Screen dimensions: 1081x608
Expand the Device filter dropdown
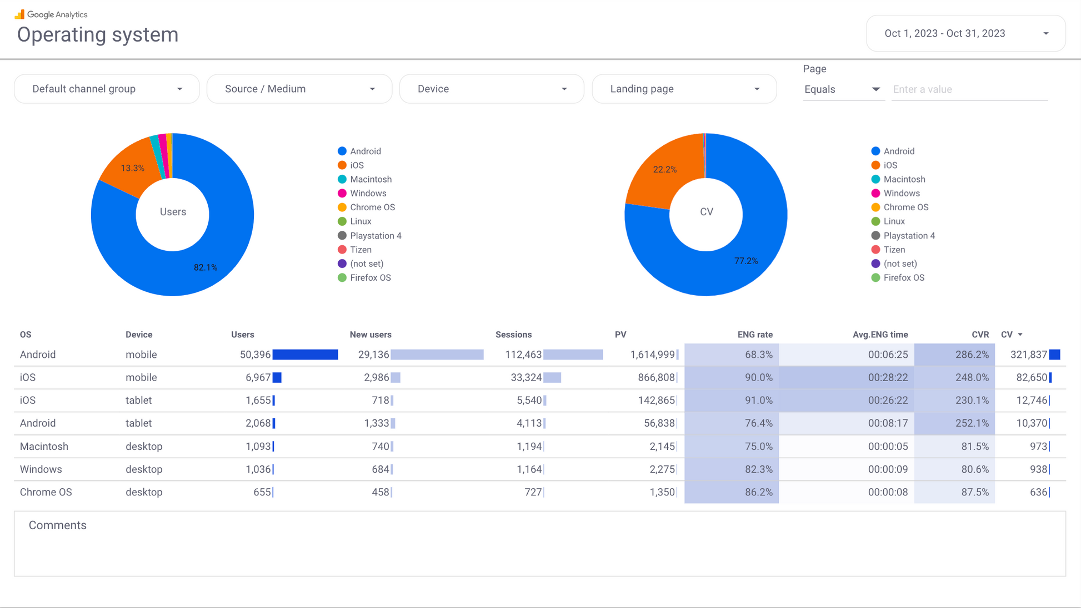492,89
